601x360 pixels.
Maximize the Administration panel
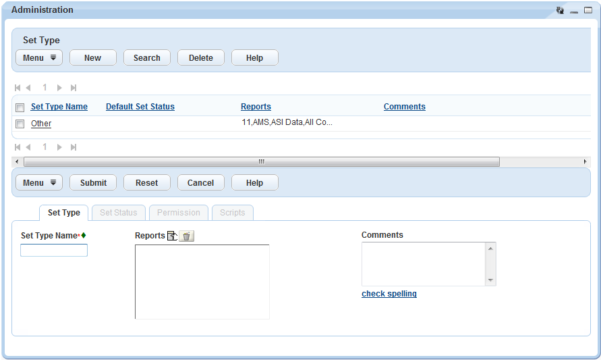click(588, 11)
